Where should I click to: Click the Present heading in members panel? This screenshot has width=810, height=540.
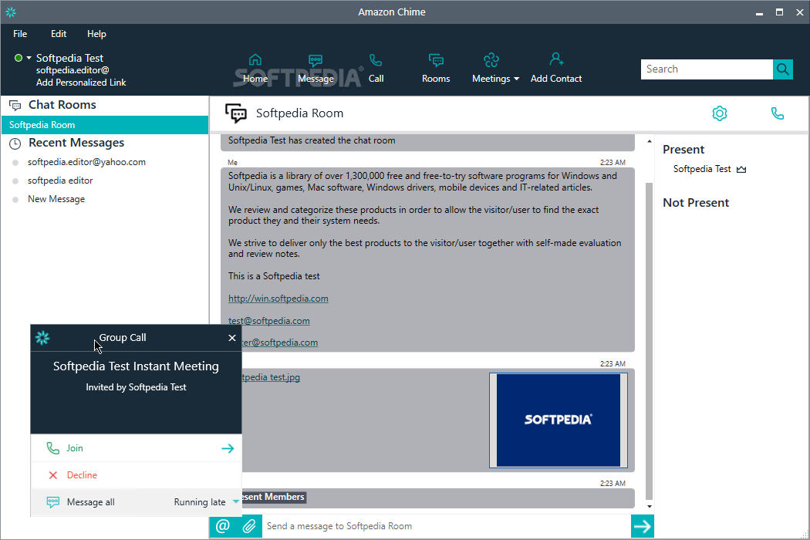click(x=683, y=150)
